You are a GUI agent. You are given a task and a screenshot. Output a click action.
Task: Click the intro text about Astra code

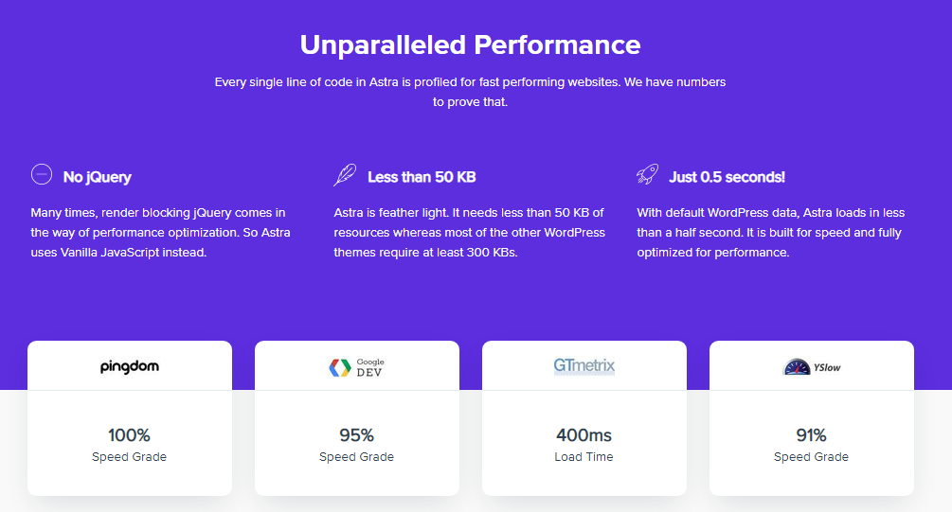click(x=470, y=92)
